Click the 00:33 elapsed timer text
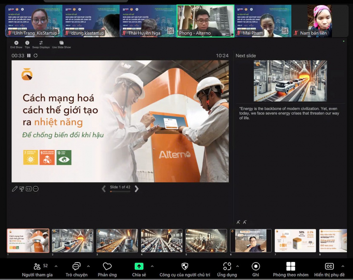The image size is (353, 280). click(x=18, y=56)
